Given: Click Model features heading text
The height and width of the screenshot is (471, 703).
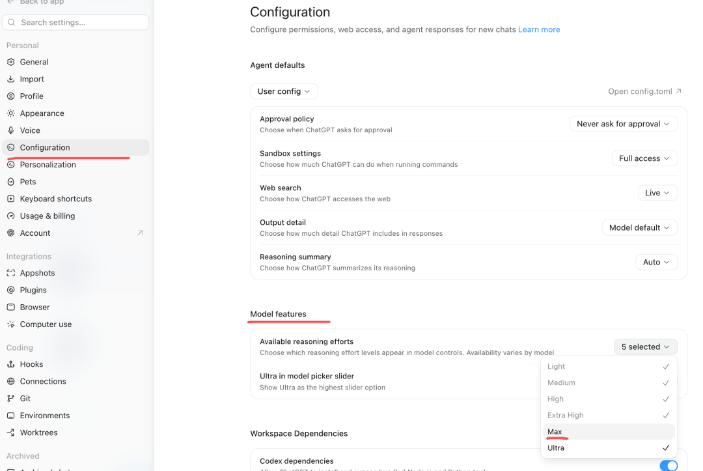Looking at the screenshot, I should 278,314.
